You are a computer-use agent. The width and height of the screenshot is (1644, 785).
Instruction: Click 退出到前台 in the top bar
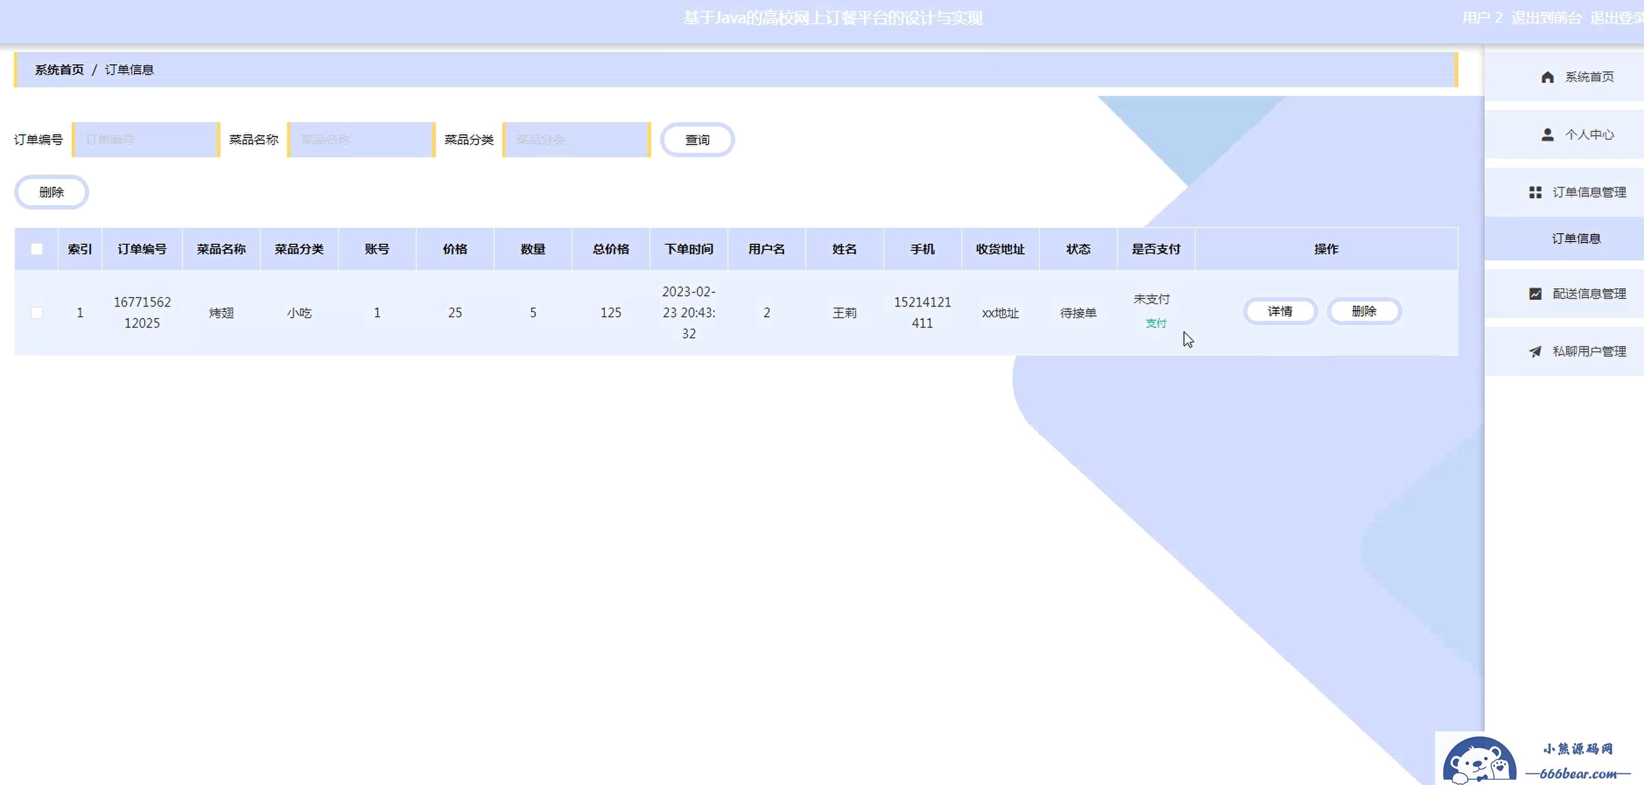pyautogui.click(x=1547, y=18)
